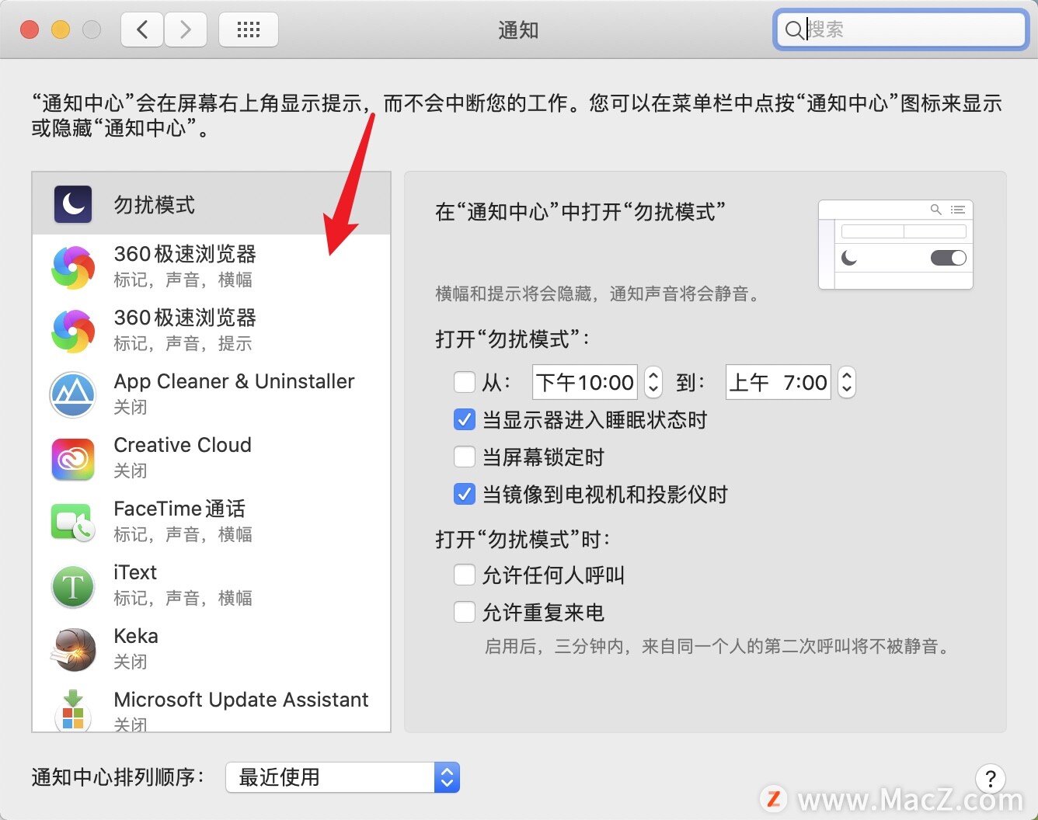
Task: Check 允许任何人呼叫 option
Action: tap(465, 575)
